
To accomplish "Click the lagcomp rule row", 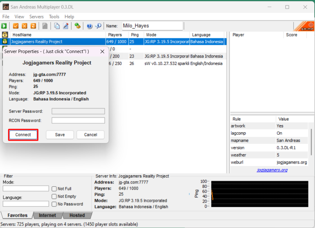I will (269, 133).
